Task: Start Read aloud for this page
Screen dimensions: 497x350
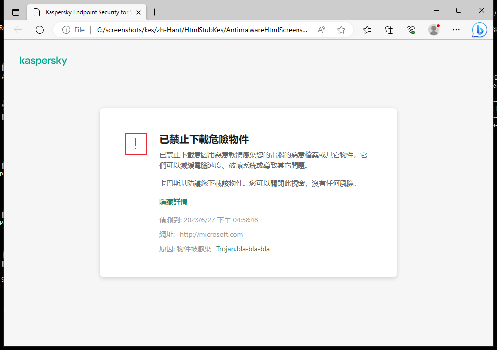Action: click(321, 30)
